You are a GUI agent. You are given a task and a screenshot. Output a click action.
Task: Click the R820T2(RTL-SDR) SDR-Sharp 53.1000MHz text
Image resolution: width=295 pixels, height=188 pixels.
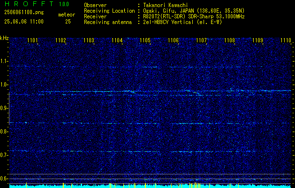194,16
